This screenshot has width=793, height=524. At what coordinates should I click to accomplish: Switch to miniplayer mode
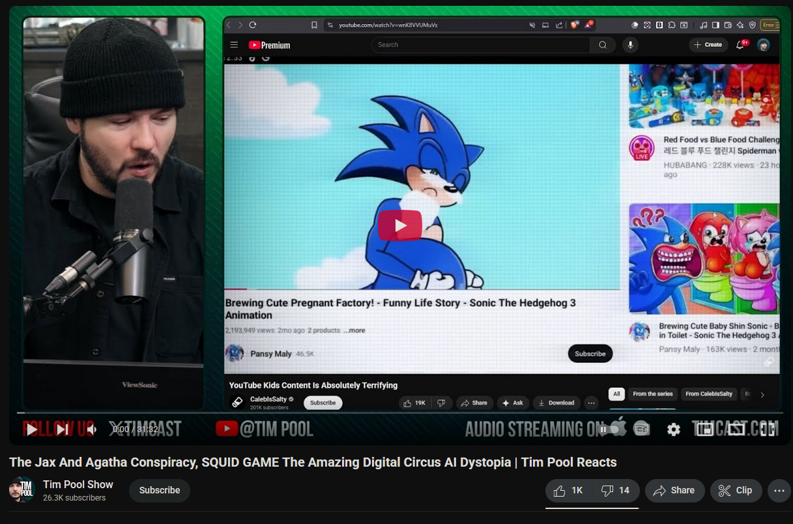pos(704,429)
